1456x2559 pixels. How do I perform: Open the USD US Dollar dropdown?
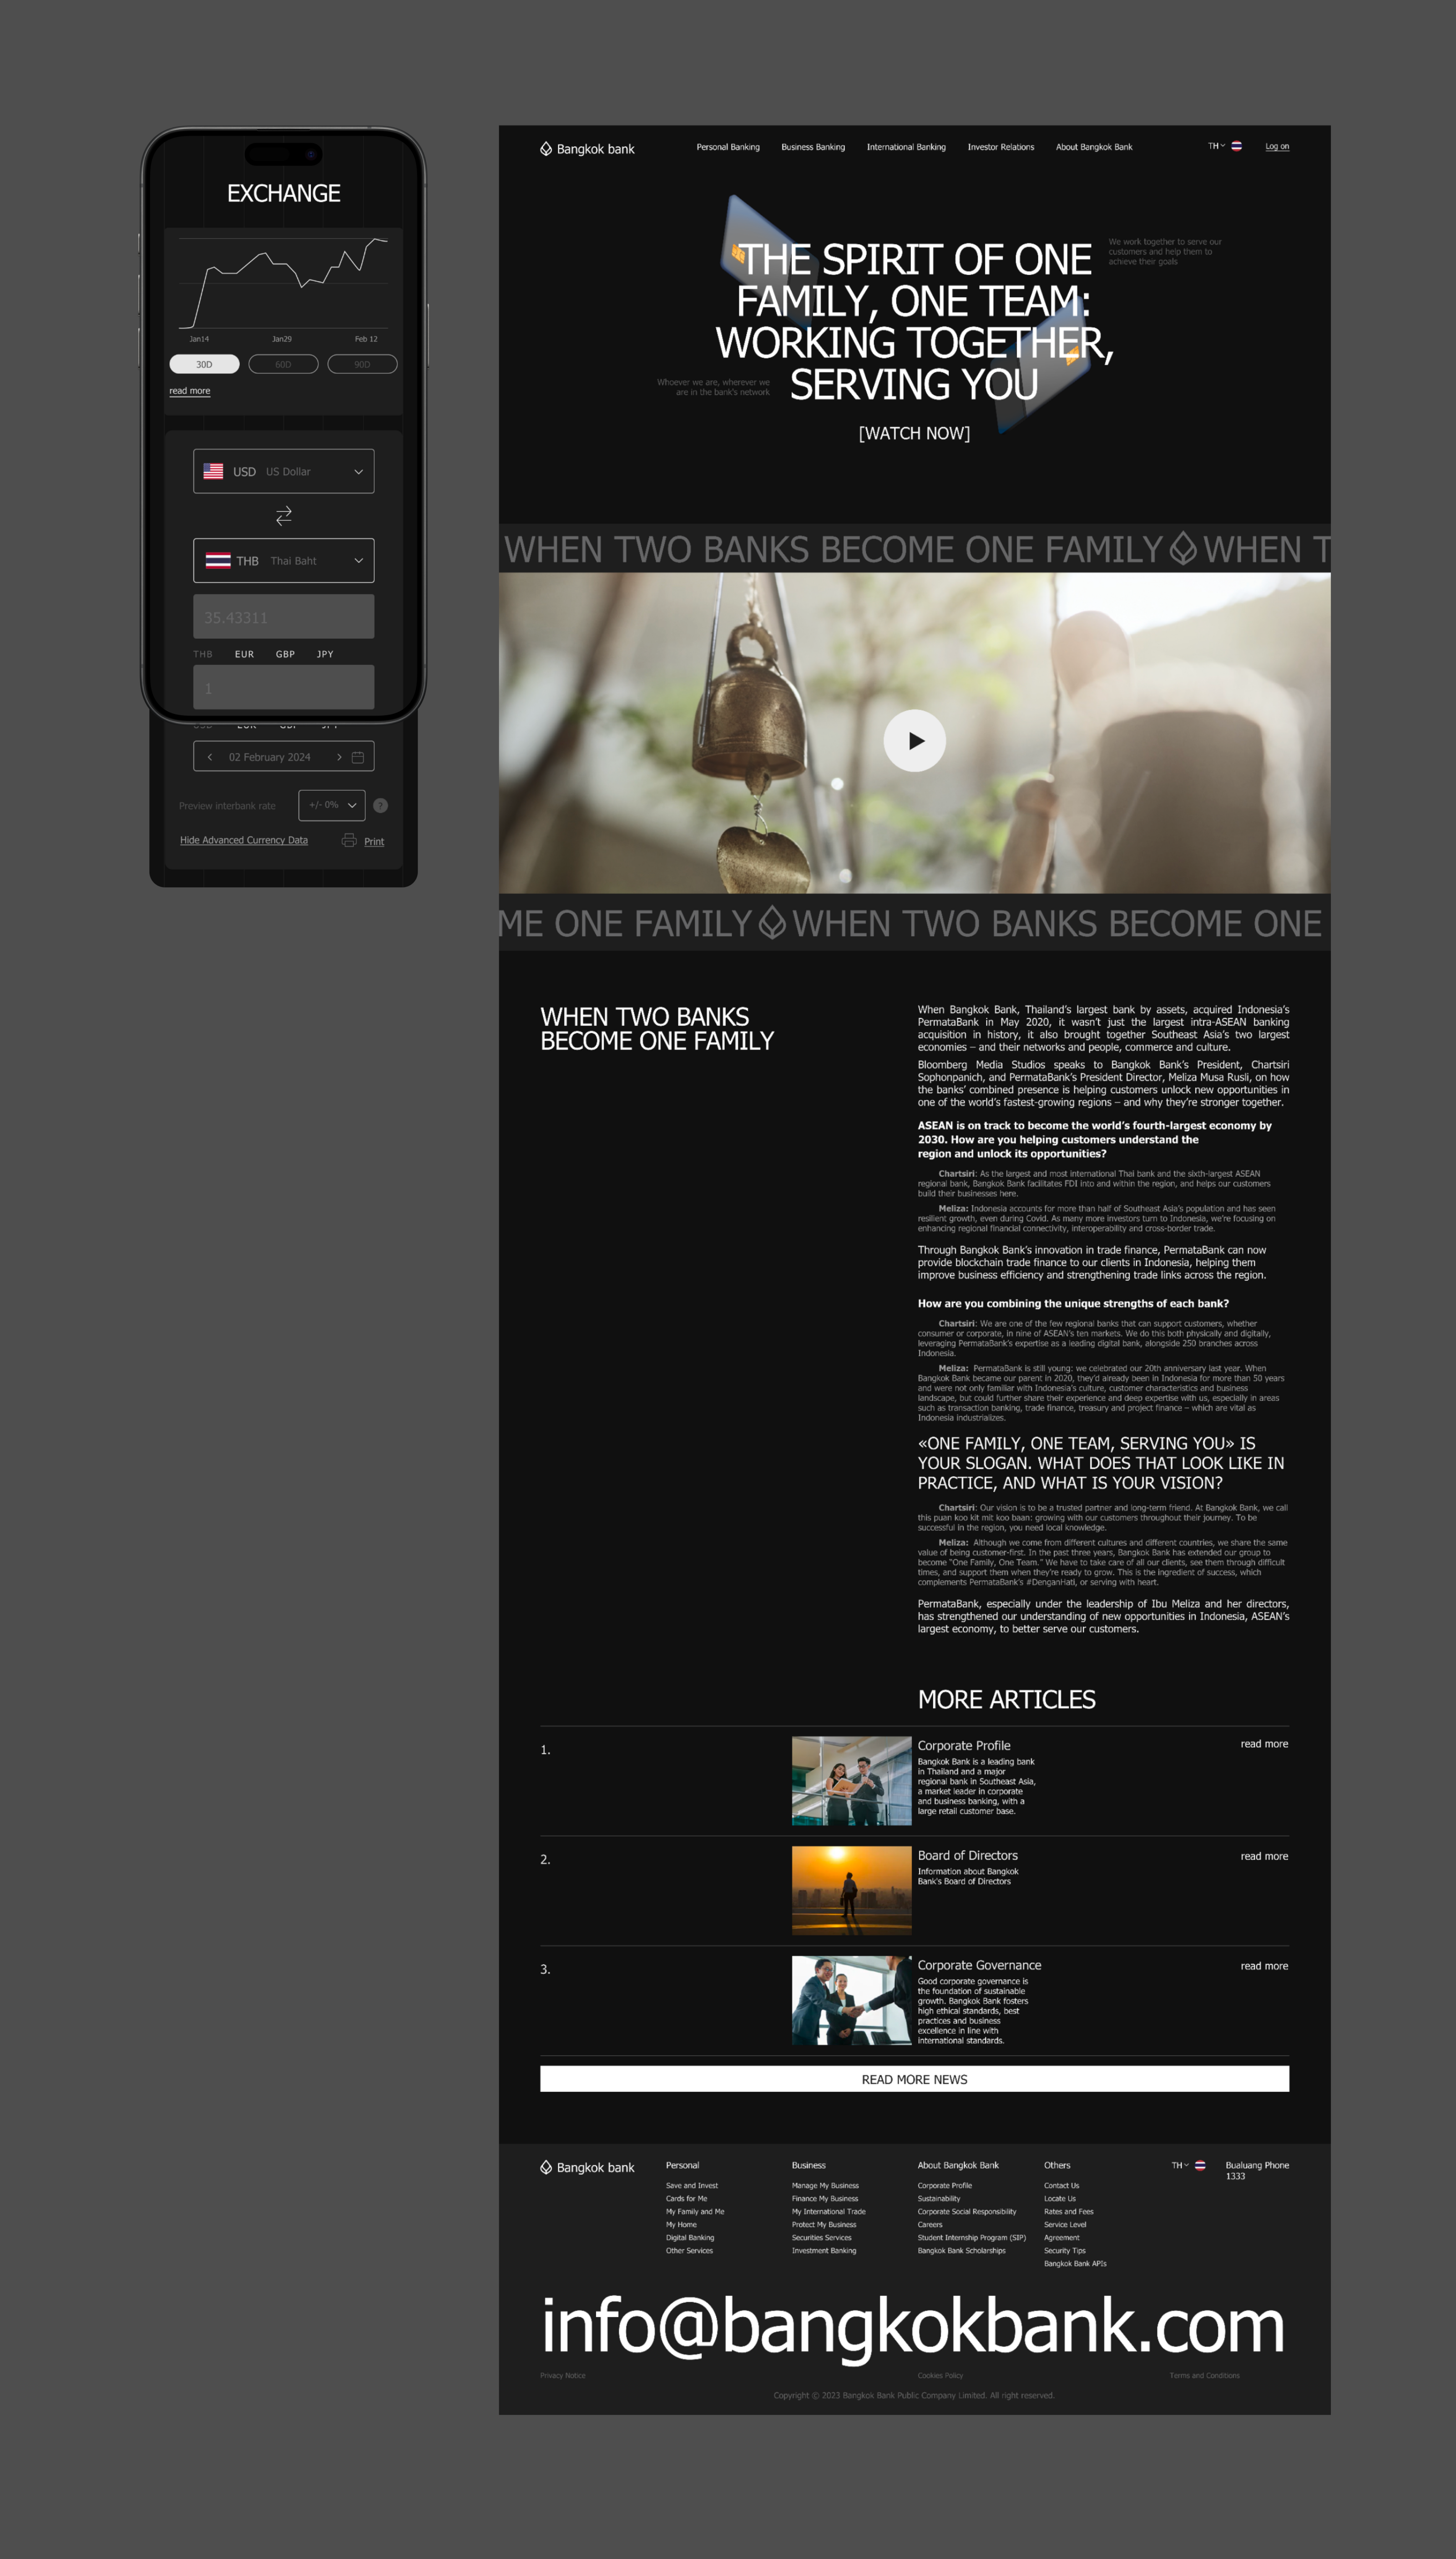coord(283,471)
